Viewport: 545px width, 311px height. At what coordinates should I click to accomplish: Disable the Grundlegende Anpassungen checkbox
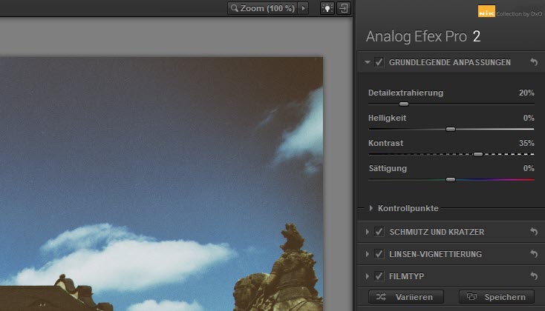click(379, 62)
